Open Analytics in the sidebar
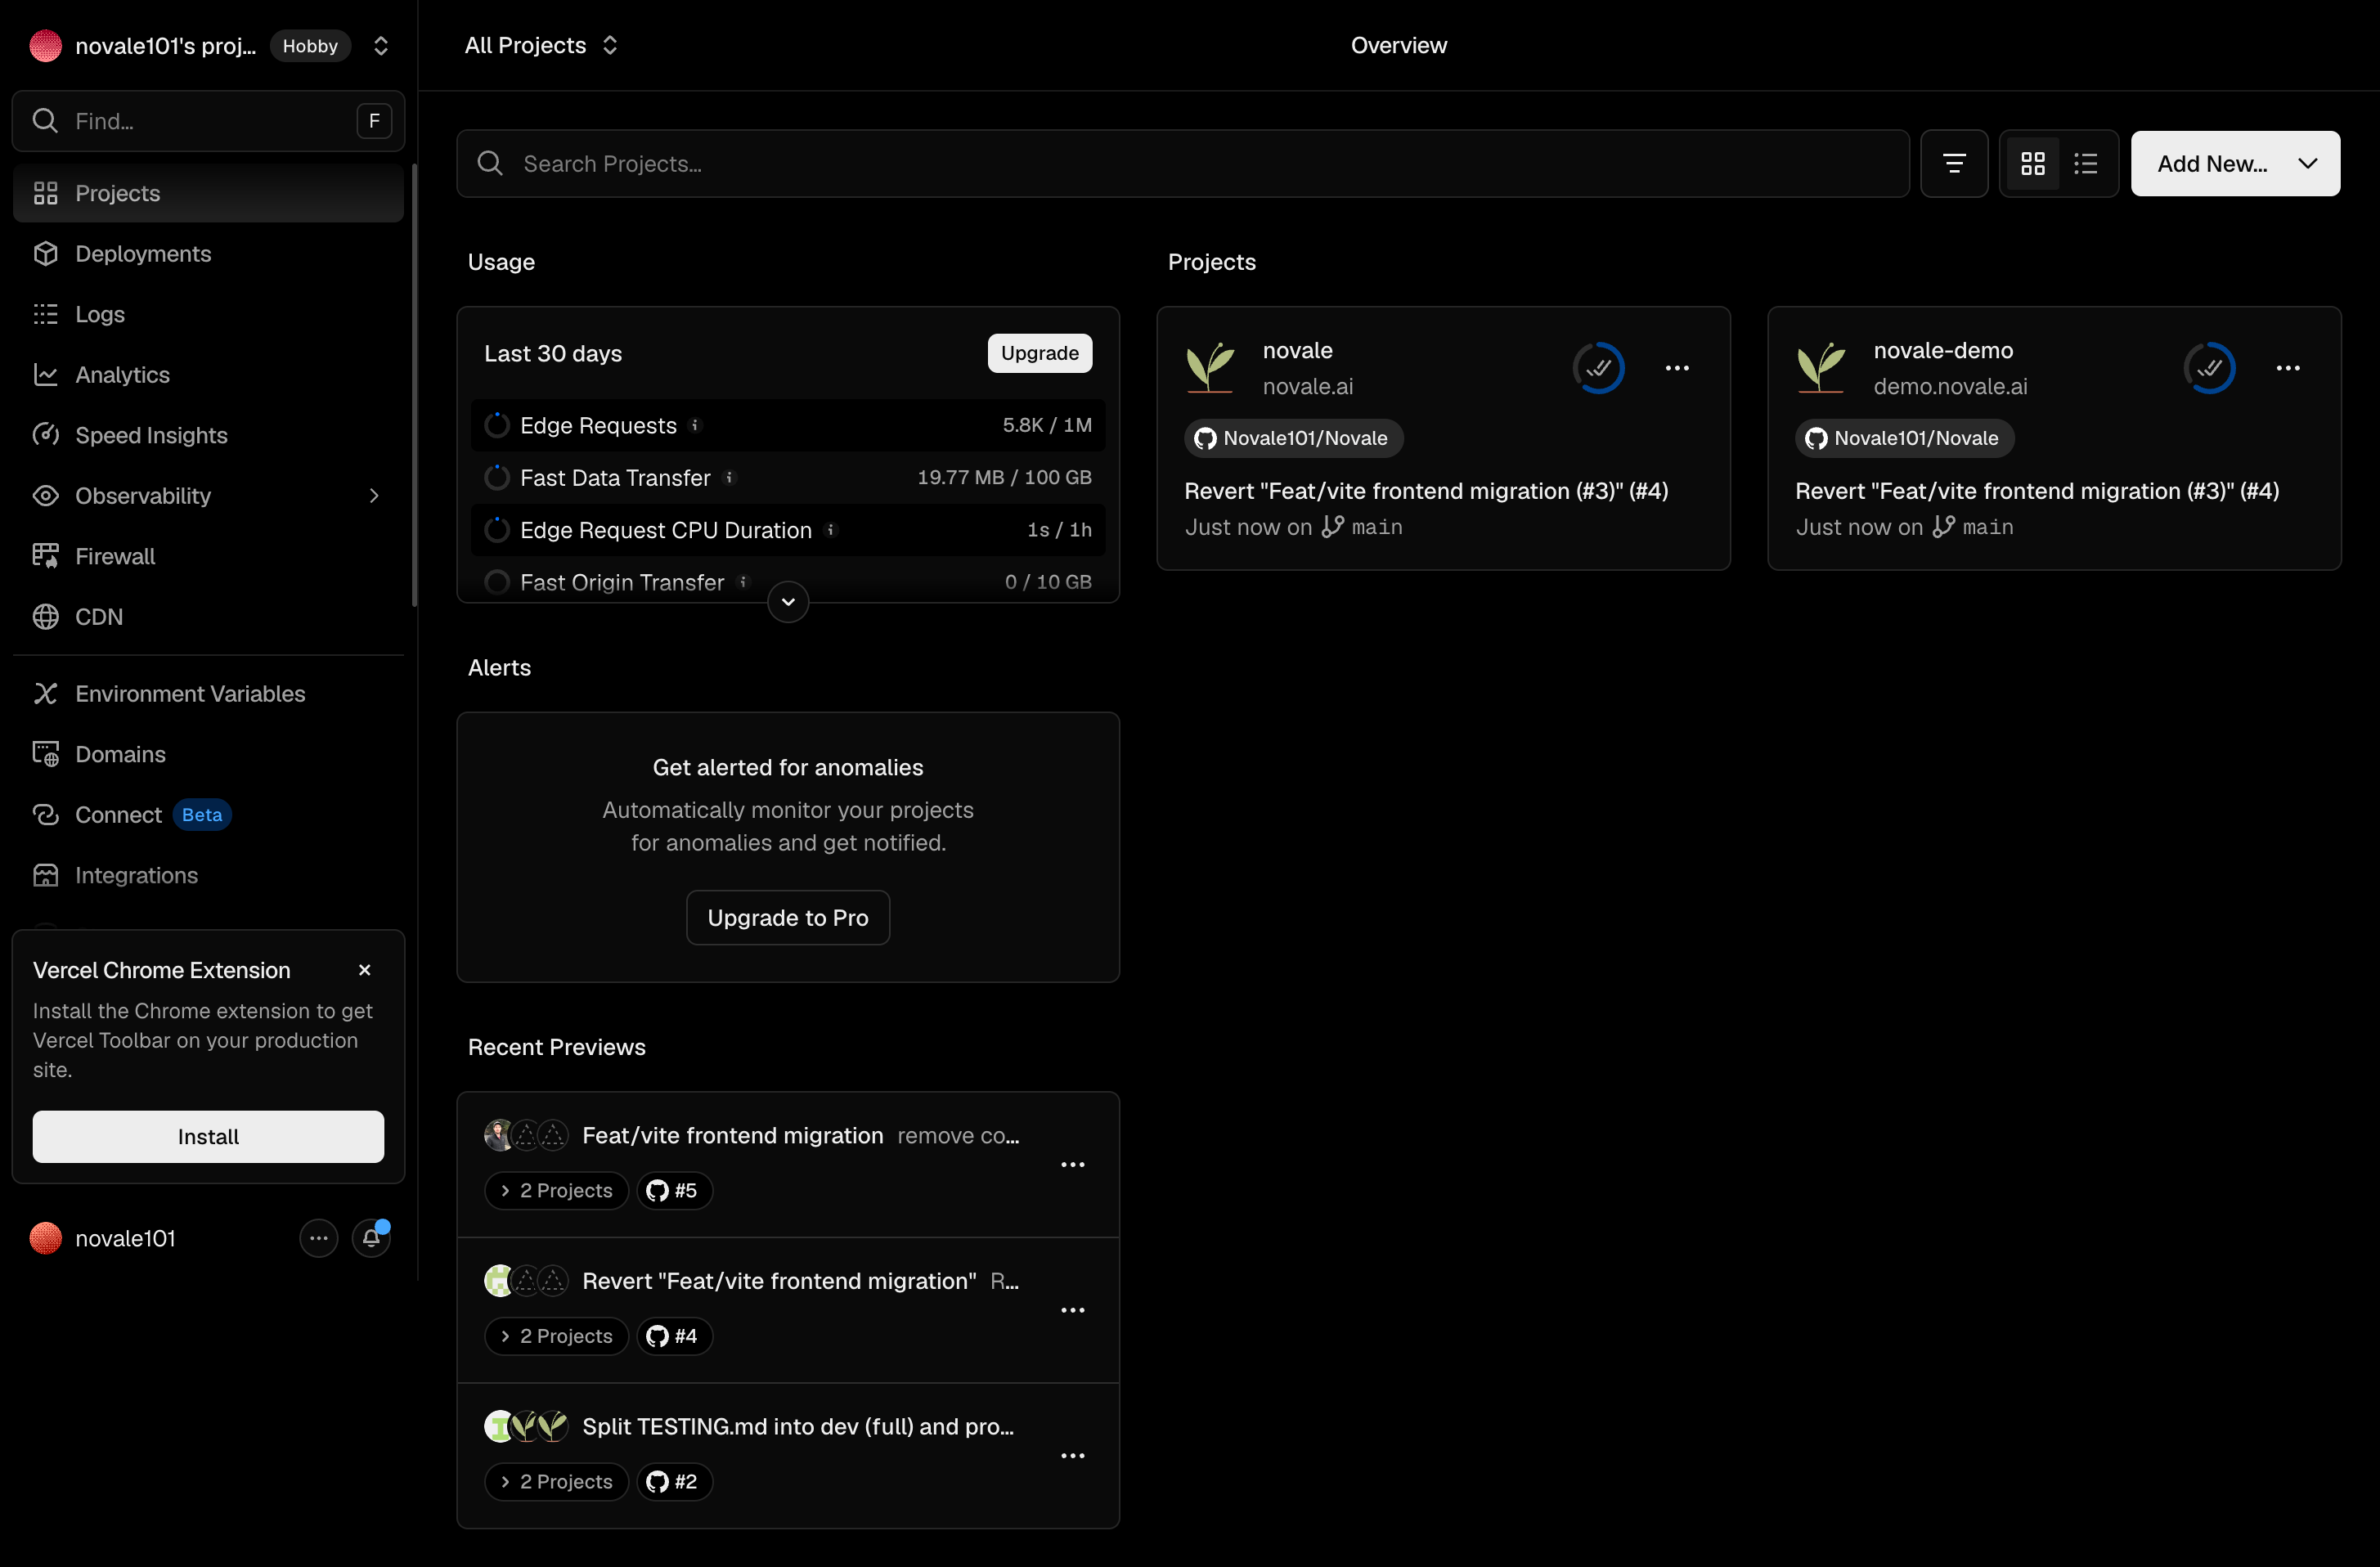This screenshot has height=1567, width=2380. 208,374
